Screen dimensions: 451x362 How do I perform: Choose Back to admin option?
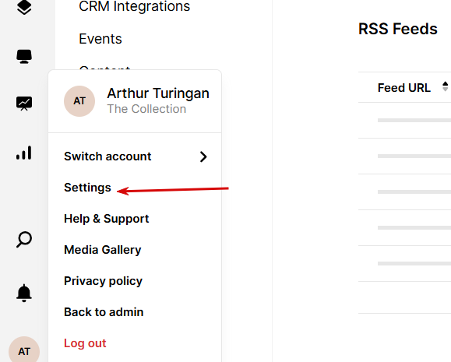pyautogui.click(x=104, y=312)
